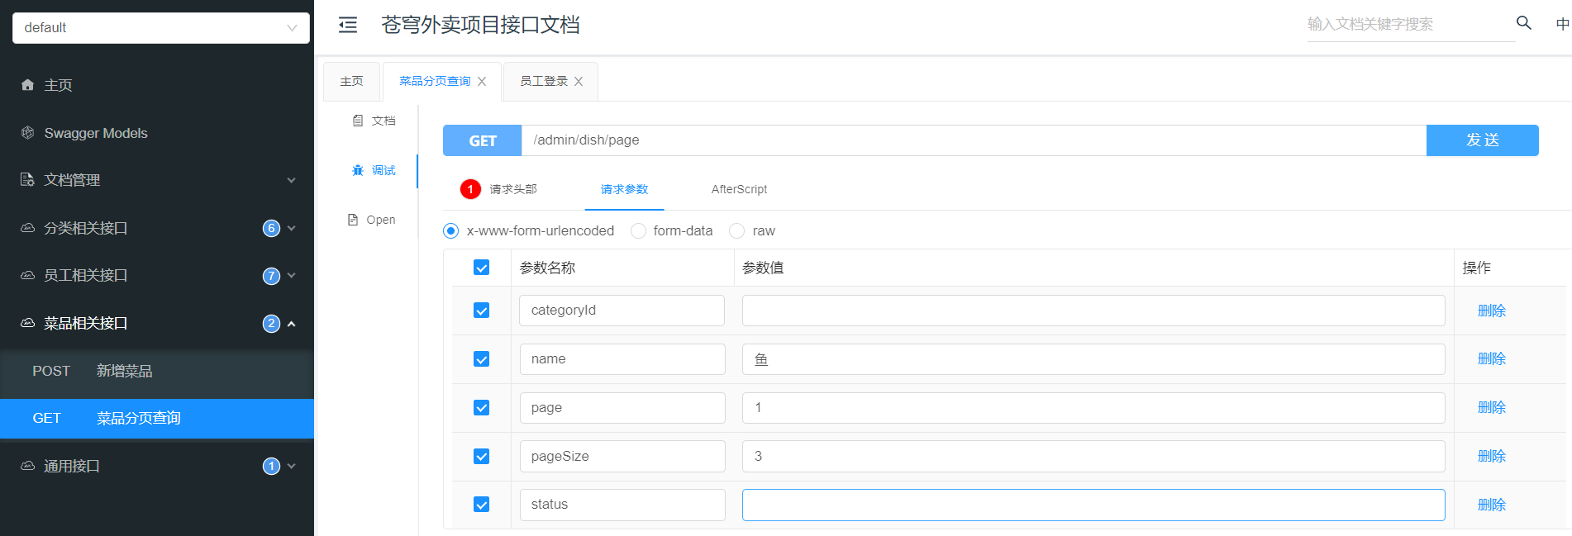Switch to the 主页 tab

(351, 81)
